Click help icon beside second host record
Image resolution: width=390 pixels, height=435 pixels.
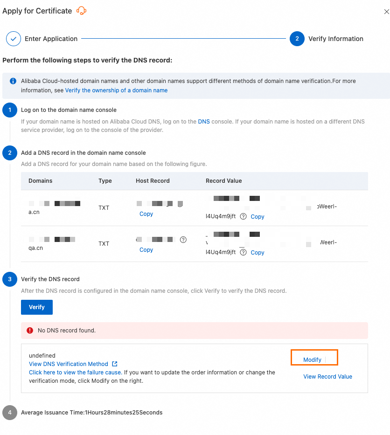[x=183, y=240]
